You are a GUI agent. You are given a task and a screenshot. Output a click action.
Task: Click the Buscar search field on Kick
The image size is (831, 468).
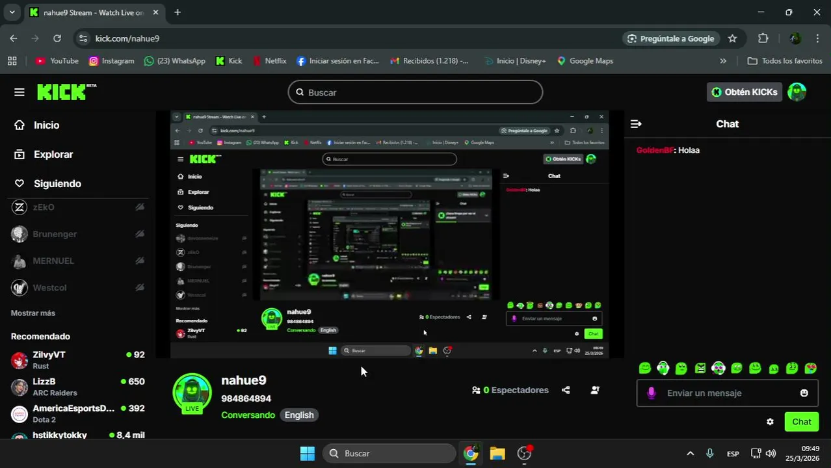pyautogui.click(x=415, y=92)
